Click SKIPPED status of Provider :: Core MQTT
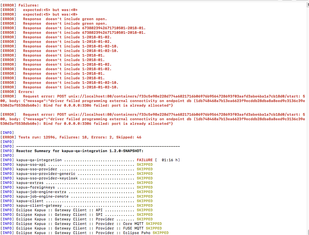Viewport: 309px width, 235px height. (154, 224)
